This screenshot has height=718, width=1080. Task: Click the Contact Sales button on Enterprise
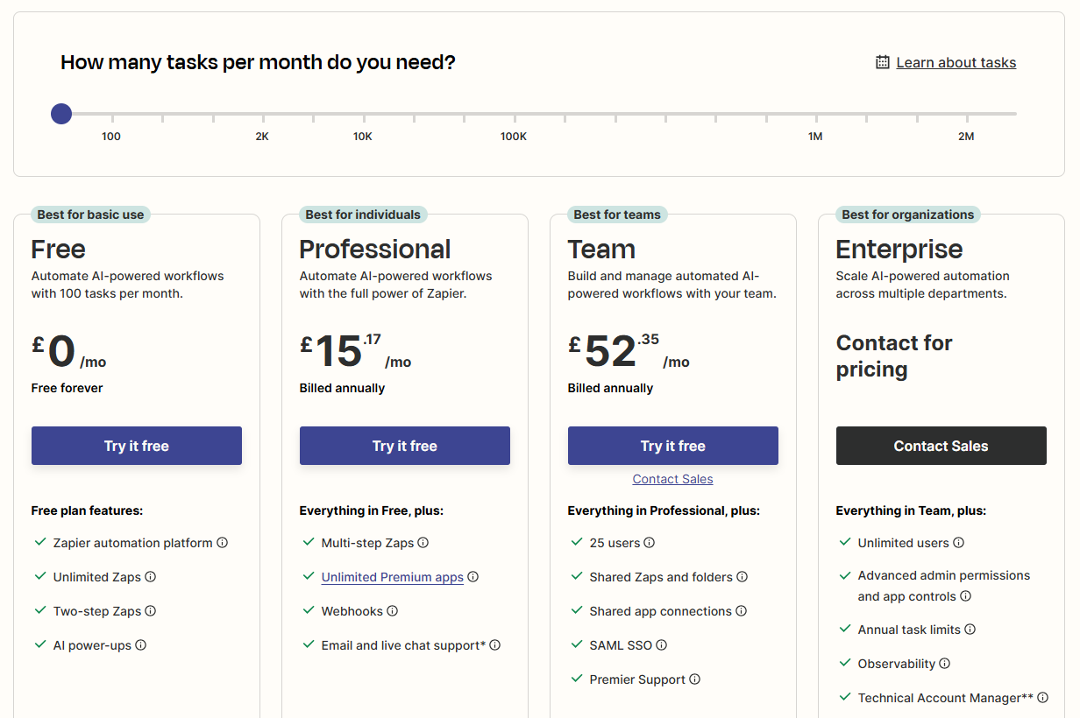[x=941, y=446]
